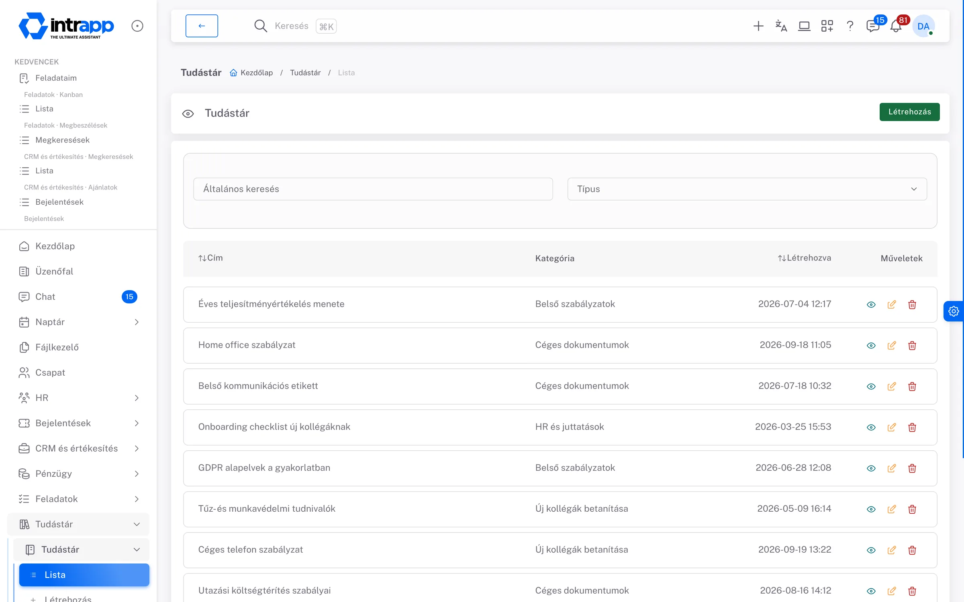964x602 pixels.
Task: Open chat messages icon with badge 15
Action: click(x=873, y=26)
